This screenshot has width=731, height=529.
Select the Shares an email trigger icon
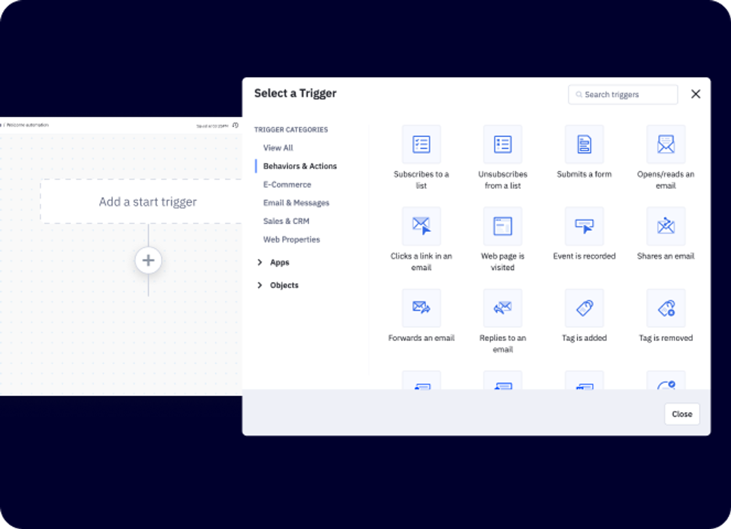tap(666, 226)
